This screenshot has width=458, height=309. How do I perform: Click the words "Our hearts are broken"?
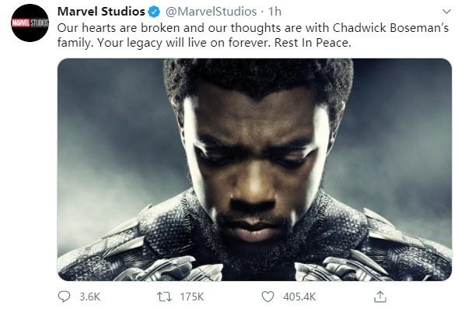coord(119,28)
